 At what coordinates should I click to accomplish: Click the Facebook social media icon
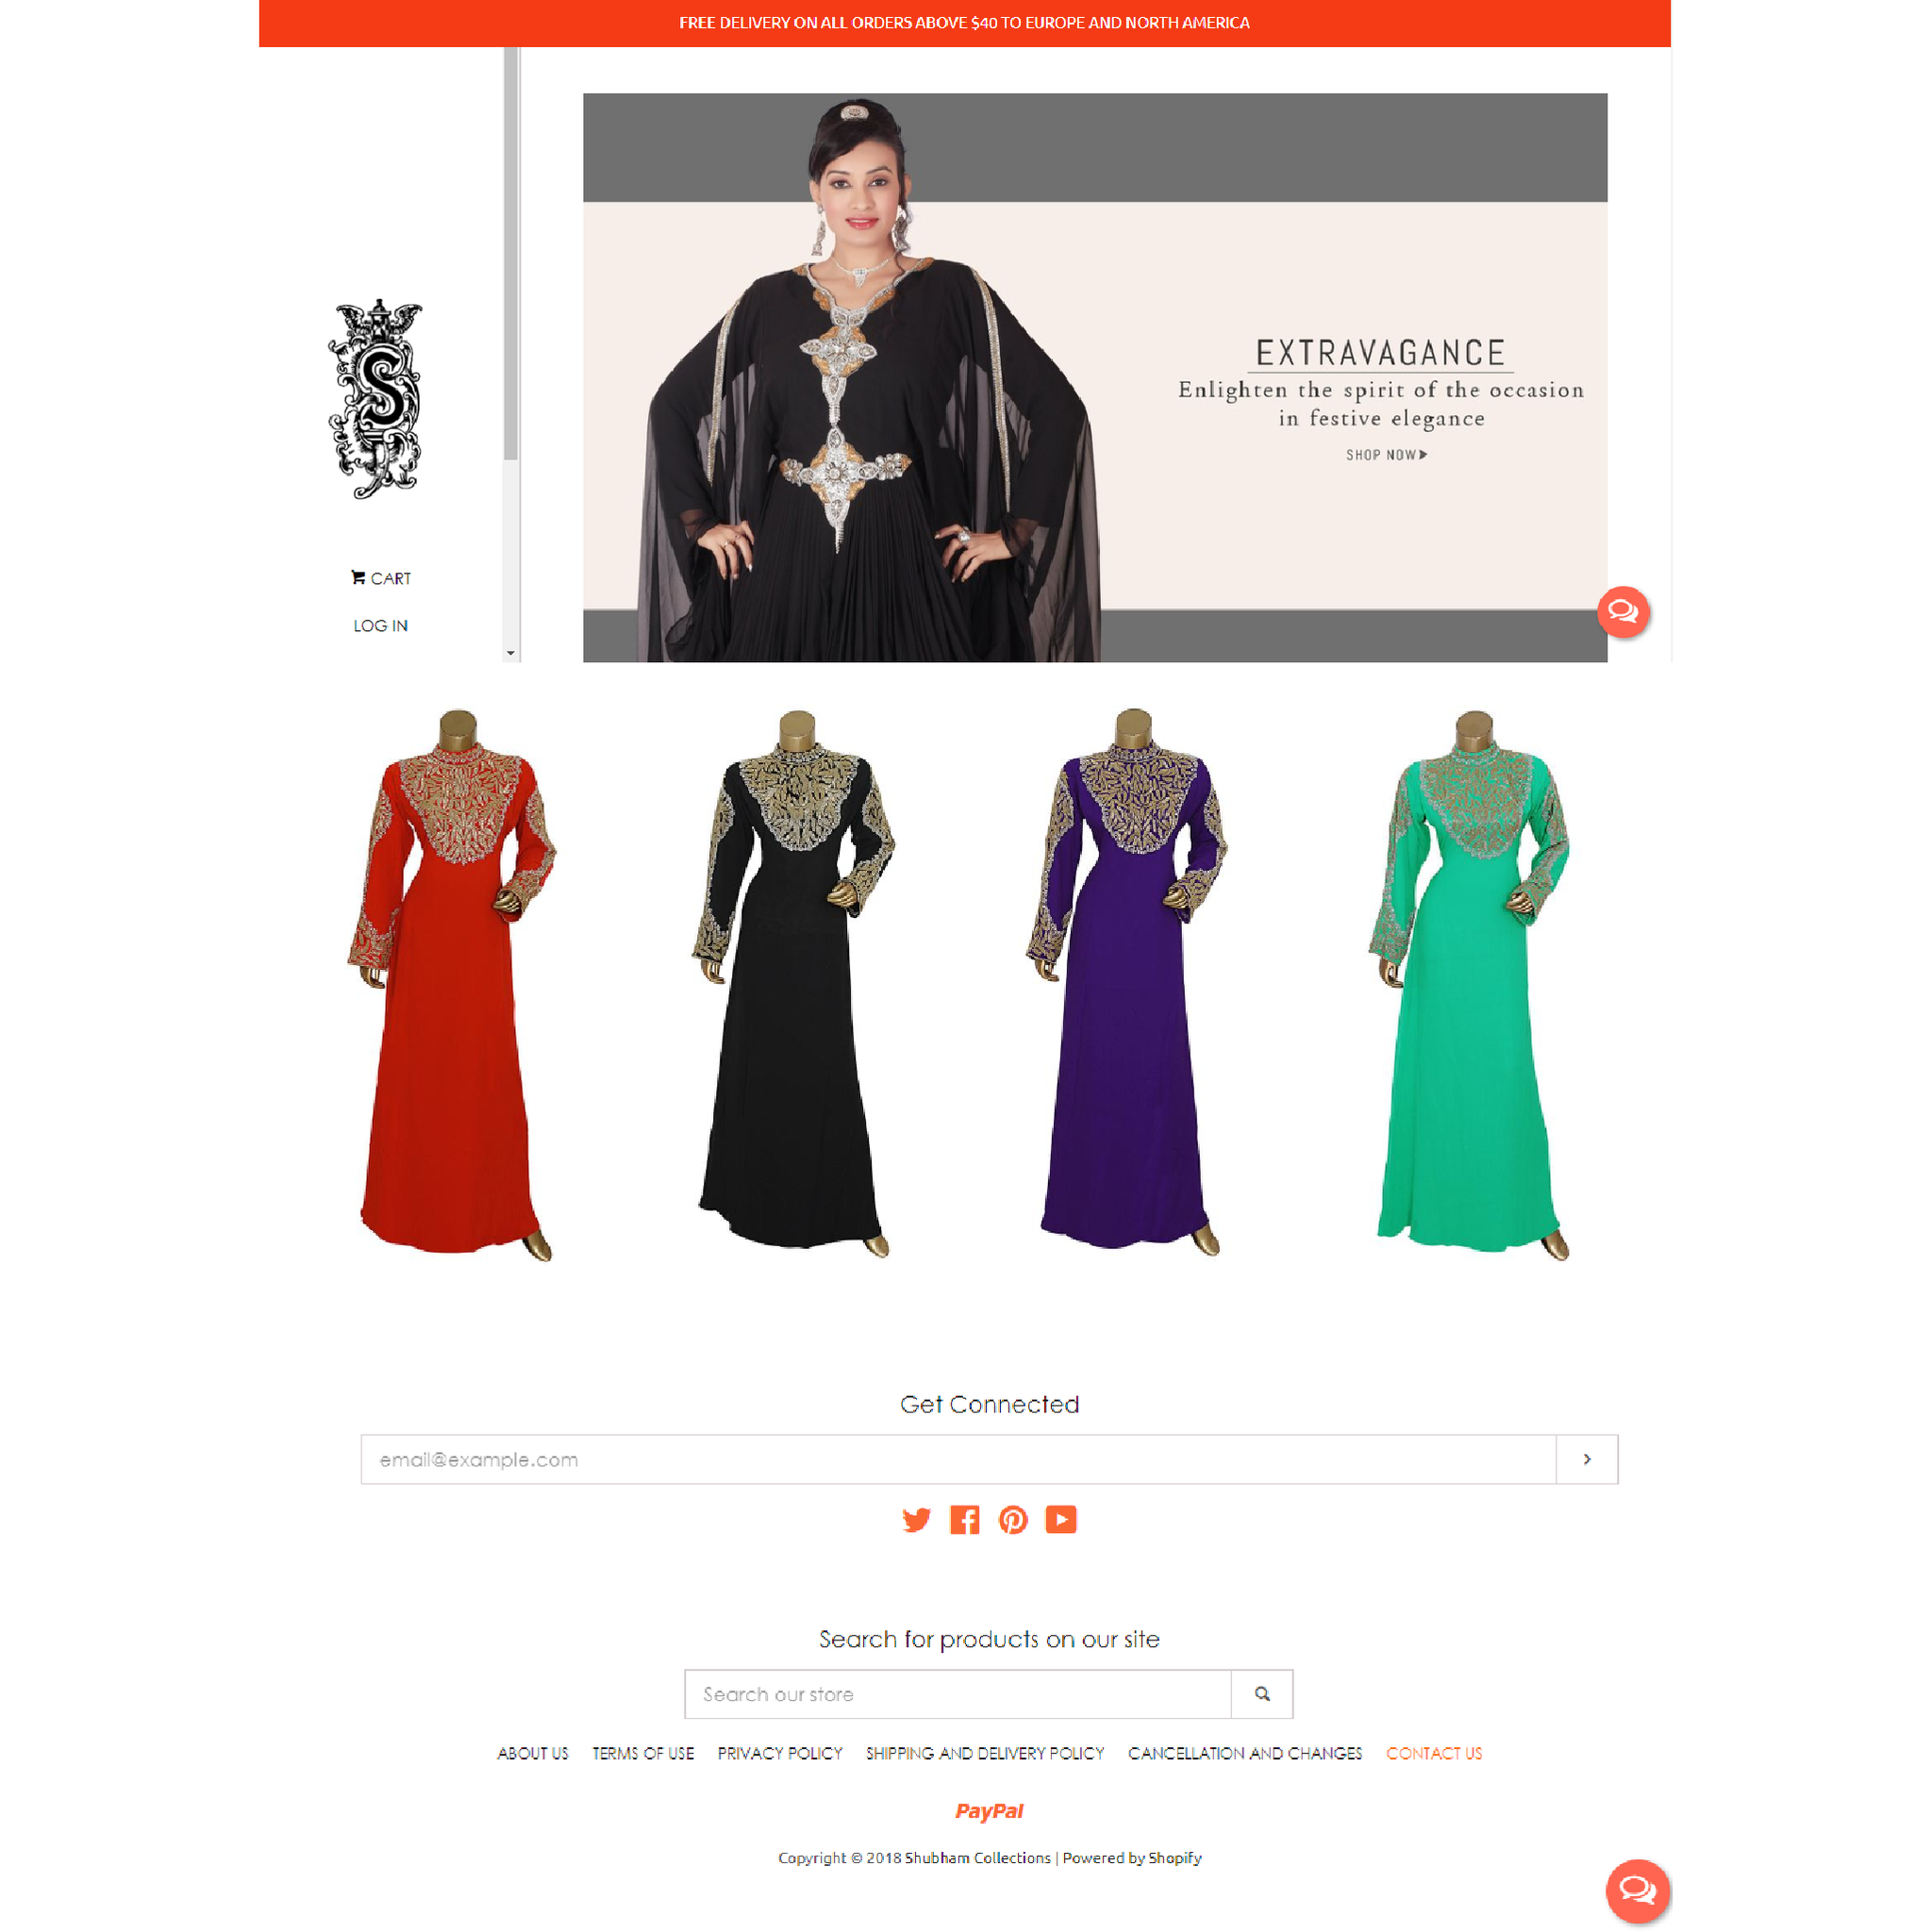pyautogui.click(x=964, y=1520)
